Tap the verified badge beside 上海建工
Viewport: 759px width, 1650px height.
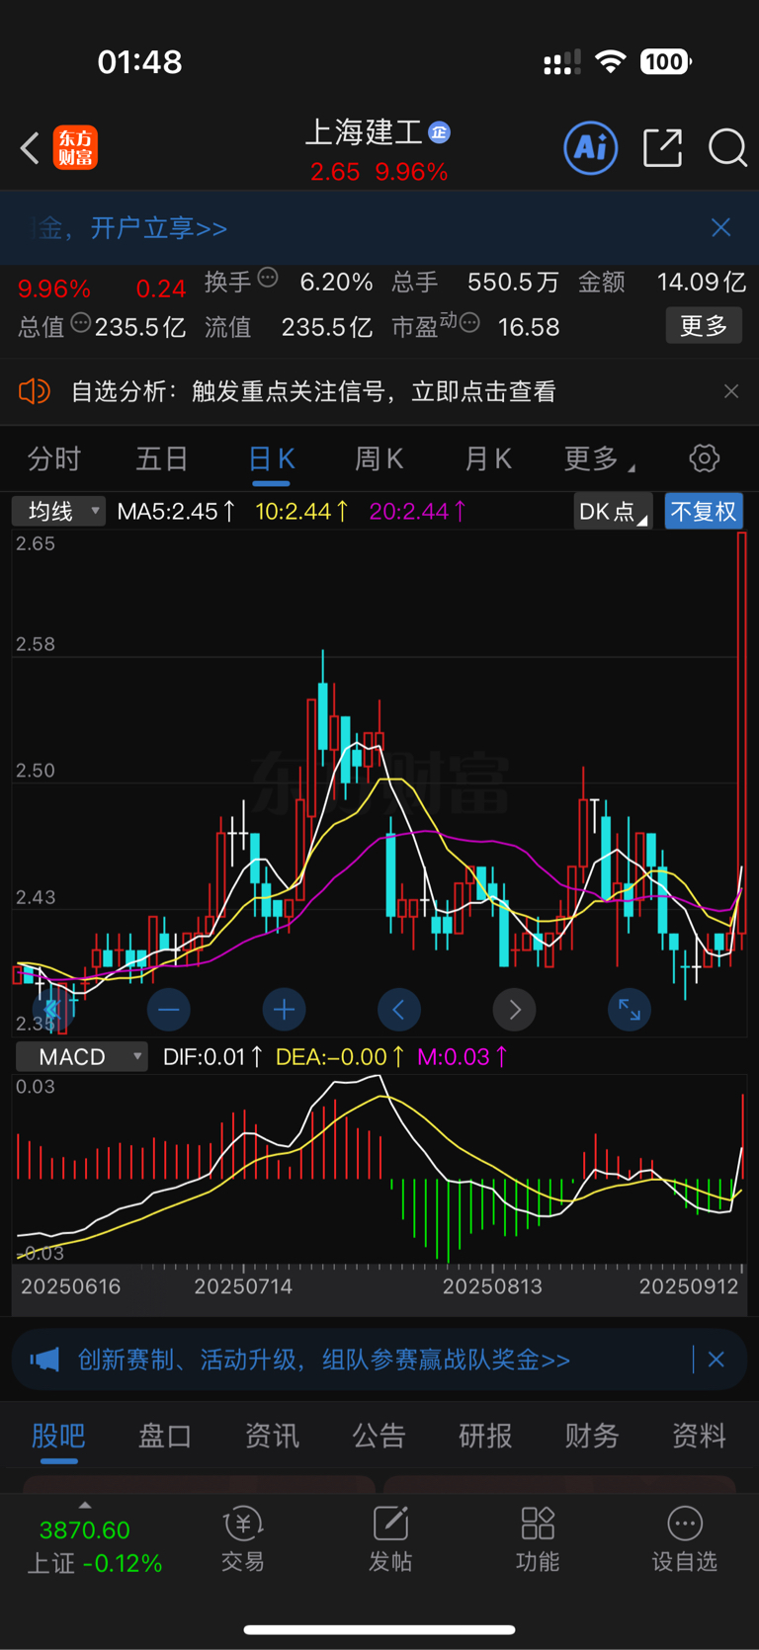(x=439, y=132)
